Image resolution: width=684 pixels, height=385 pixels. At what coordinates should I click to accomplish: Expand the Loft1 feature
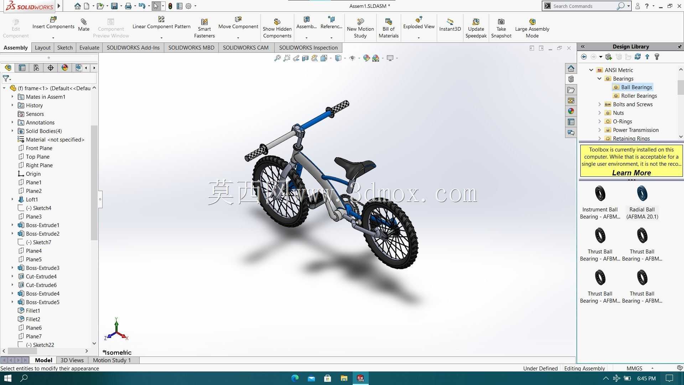pyautogui.click(x=12, y=199)
